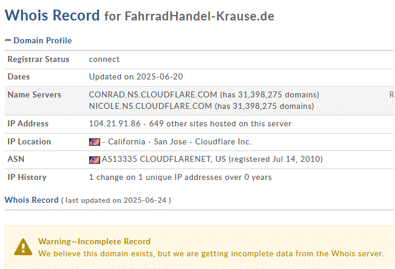Click the FahrradHandel-Krause.de domain title

[199, 16]
